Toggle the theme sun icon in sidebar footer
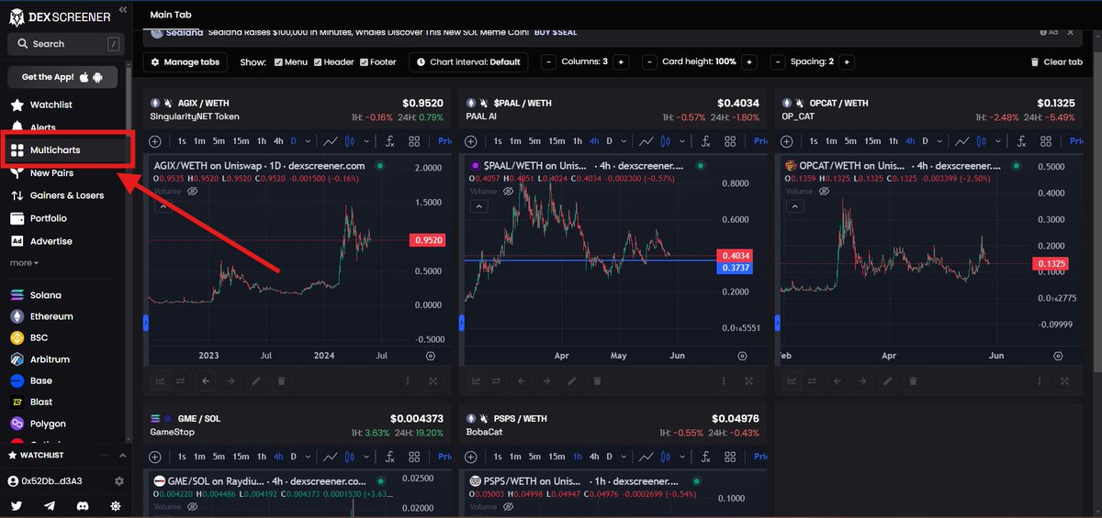The image size is (1102, 518). [x=116, y=505]
